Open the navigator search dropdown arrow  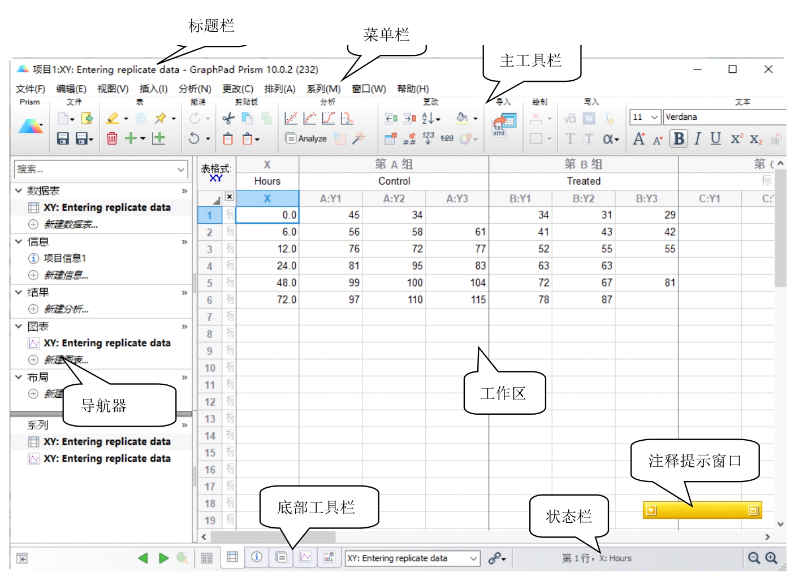click(181, 169)
